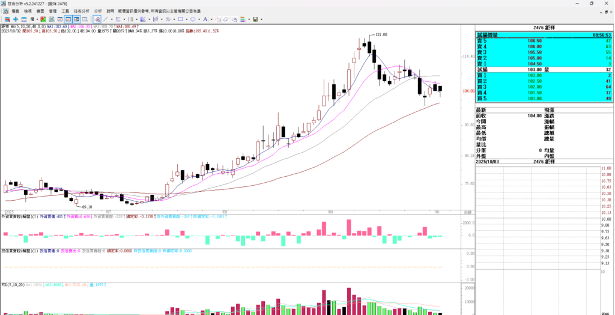Viewport: 615px width, 315px height.
Task: Open the 技術分析 menu
Action: (81, 11)
